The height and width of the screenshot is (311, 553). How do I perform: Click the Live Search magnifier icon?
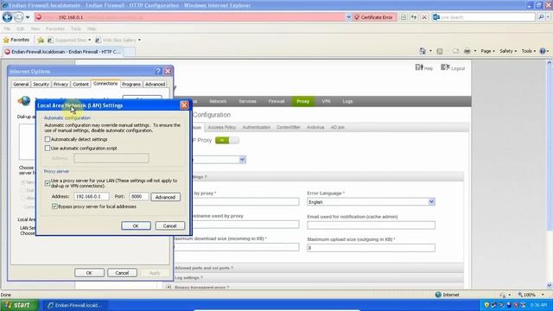(x=541, y=17)
